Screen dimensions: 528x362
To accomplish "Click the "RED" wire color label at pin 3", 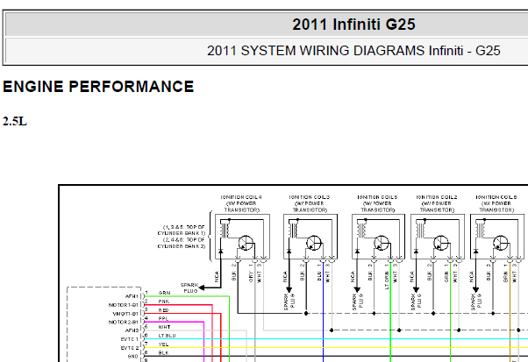I will 164,310.
